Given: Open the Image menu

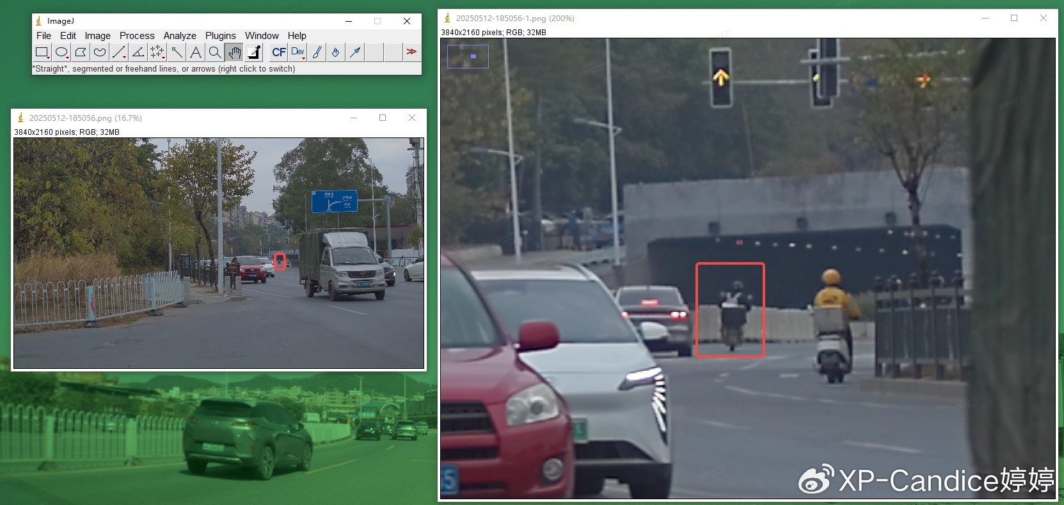Looking at the screenshot, I should (98, 36).
